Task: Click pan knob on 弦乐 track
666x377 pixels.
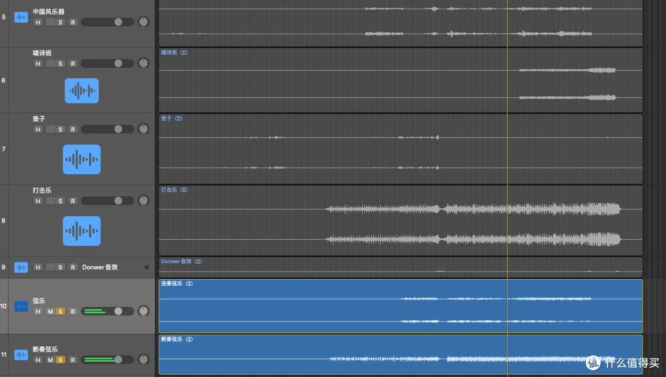Action: click(144, 311)
